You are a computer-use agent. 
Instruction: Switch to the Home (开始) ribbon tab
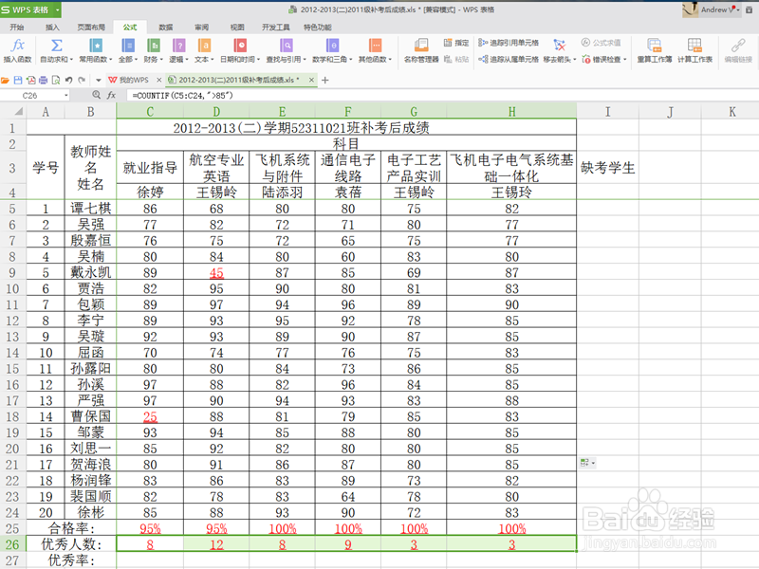(x=17, y=28)
